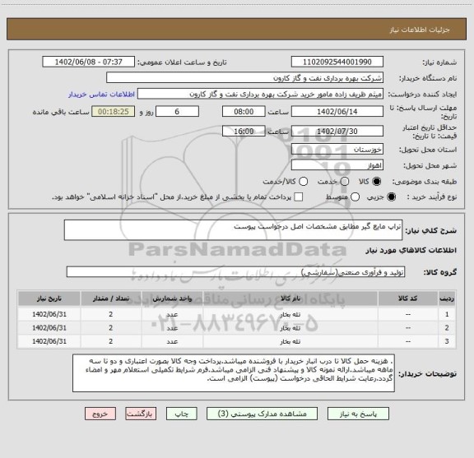Click the date 1402/06/31 in row 2
Screen dimensions: 474x458
[49, 328]
